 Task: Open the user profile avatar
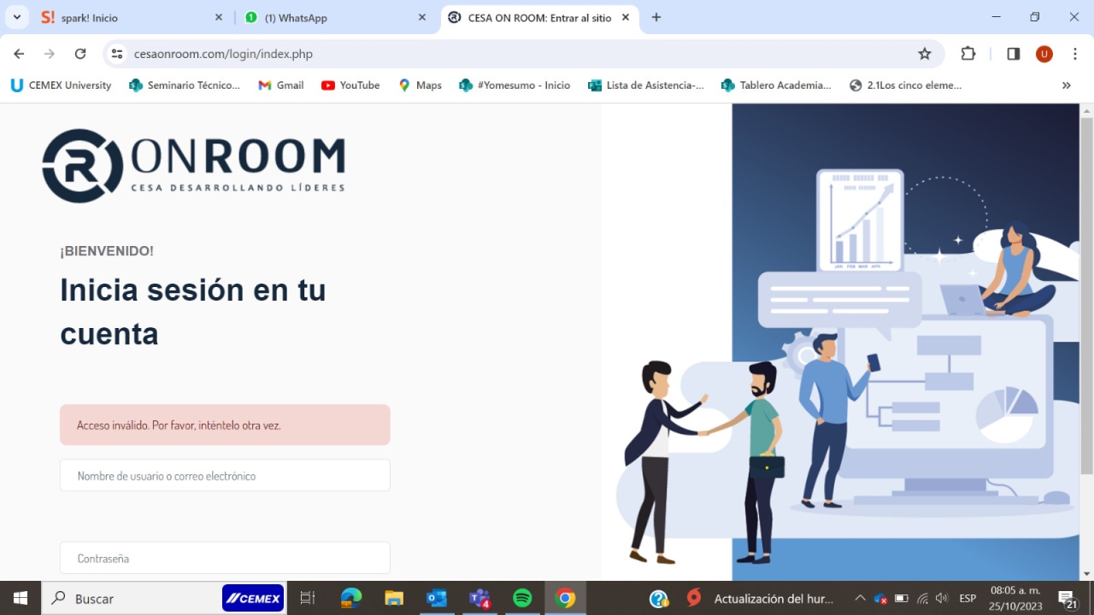(1044, 54)
